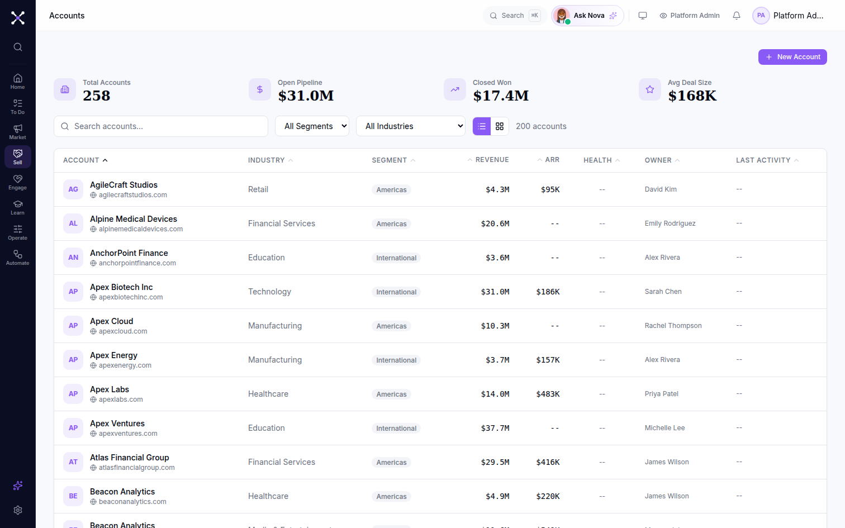The width and height of the screenshot is (845, 528).
Task: Sort by the Account column header
Action: pos(86,160)
